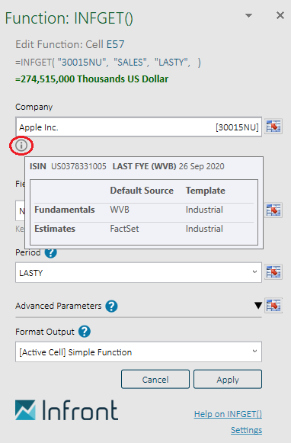Click the Edit Function: Cell E57 text

[x=70, y=44]
